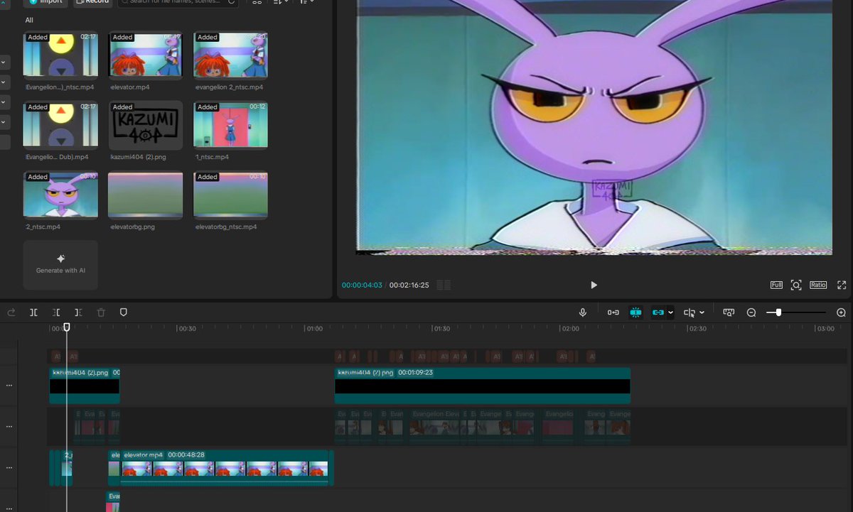Click the Delete right trim icon

coord(78,312)
